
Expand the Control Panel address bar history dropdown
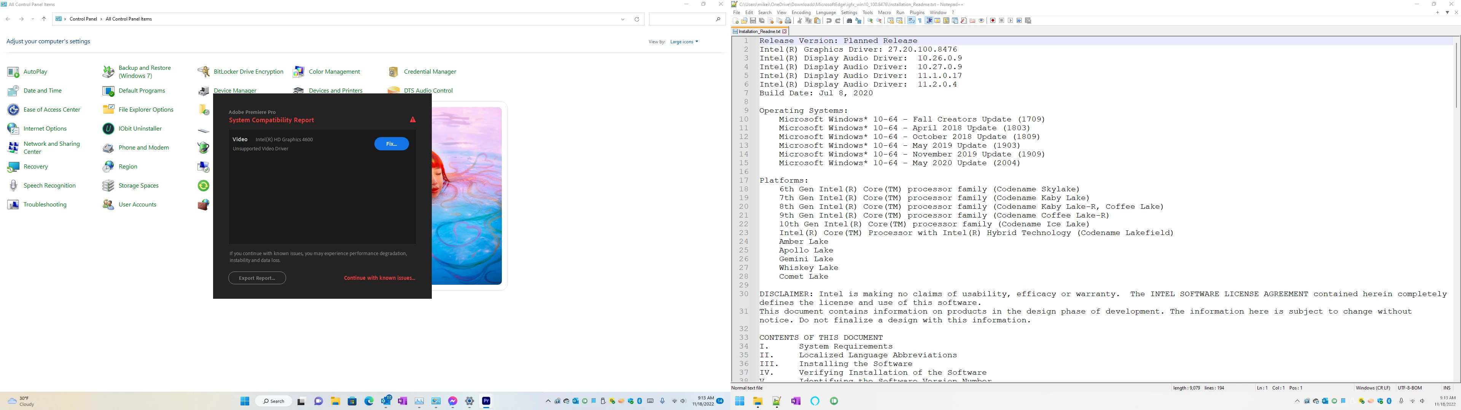point(623,19)
